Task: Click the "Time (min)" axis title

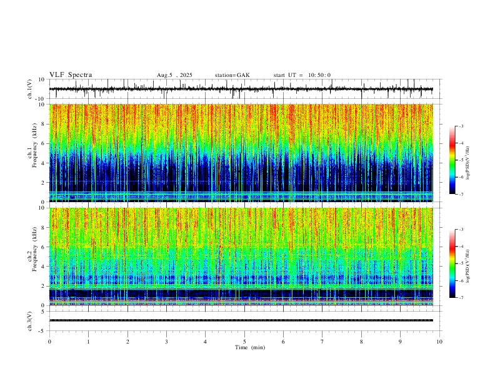Action: (250, 347)
